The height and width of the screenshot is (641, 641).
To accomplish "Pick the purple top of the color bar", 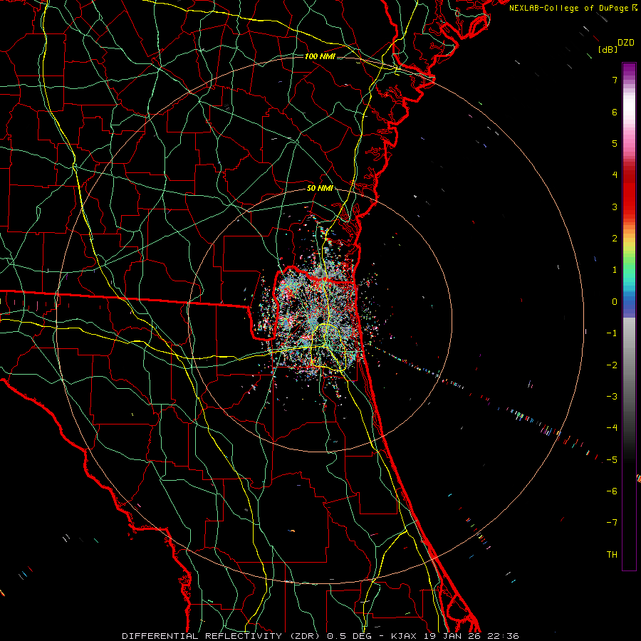I will pyautogui.click(x=629, y=70).
